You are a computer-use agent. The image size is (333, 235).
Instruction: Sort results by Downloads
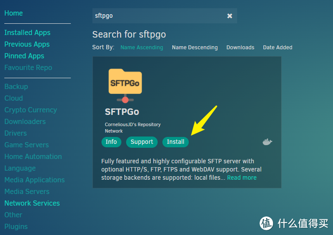pos(240,48)
